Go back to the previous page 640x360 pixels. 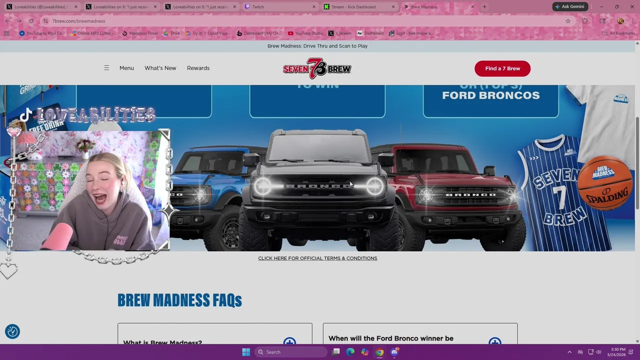(7, 21)
